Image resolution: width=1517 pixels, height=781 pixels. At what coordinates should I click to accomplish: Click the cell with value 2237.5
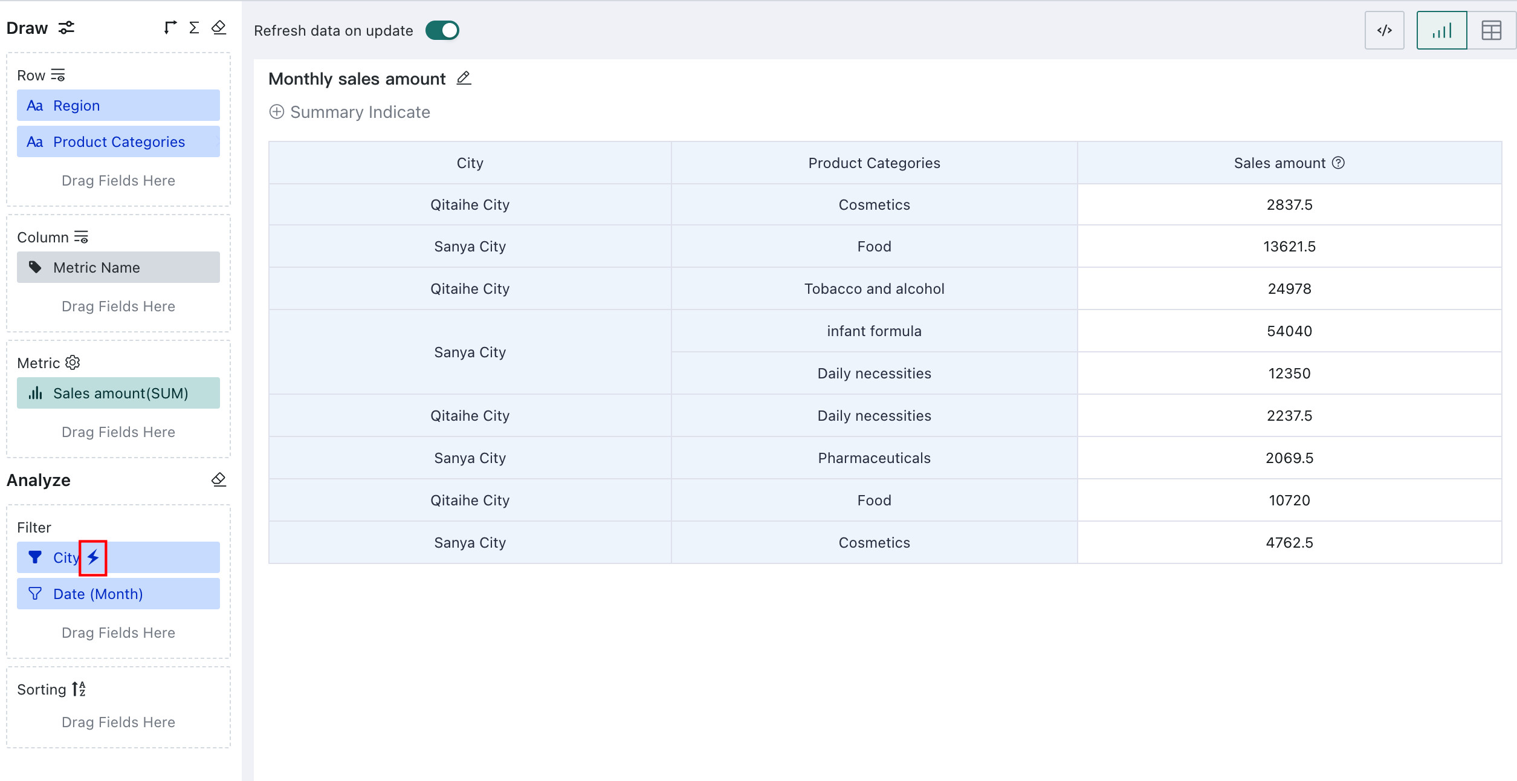point(1289,416)
